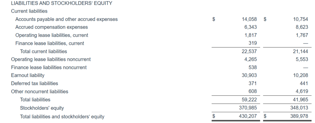This screenshot has width=315, height=123.
Task: Select the Accrued compensation expenses label
Action: [x=51, y=27]
